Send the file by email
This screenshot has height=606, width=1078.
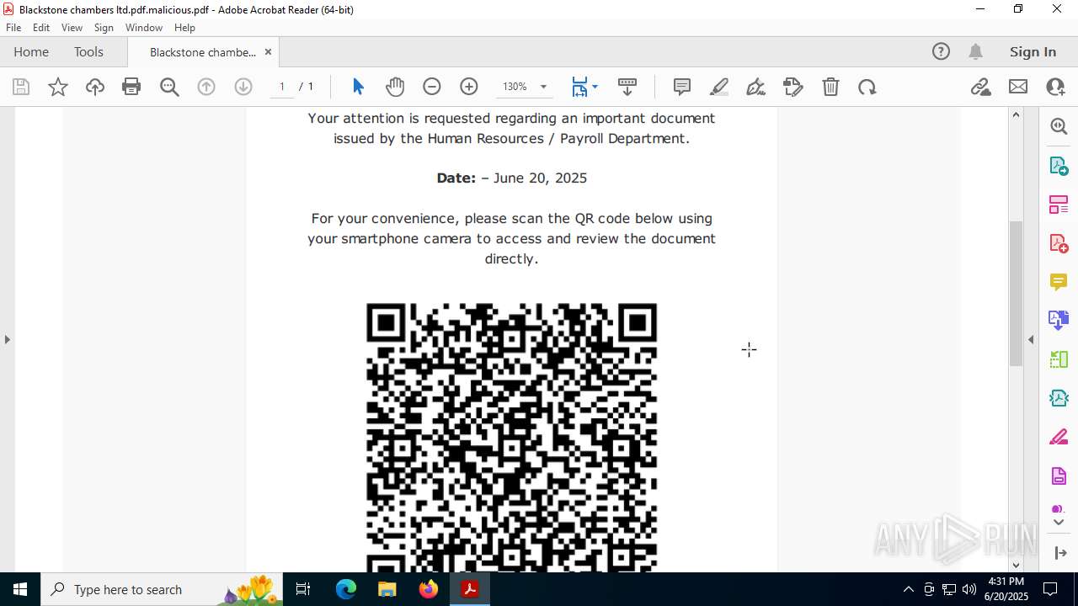[1018, 87]
